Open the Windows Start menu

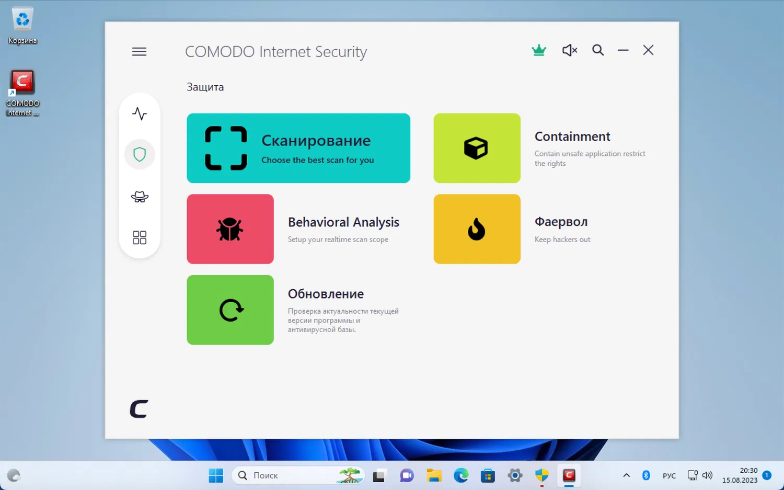click(216, 475)
